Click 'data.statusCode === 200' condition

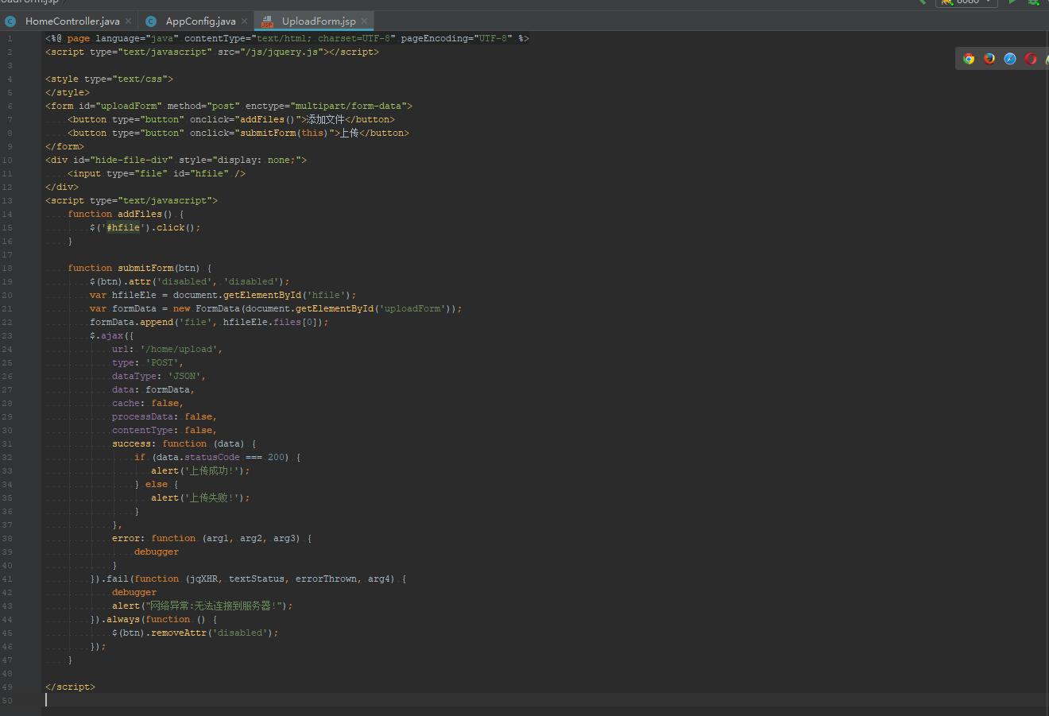point(220,457)
